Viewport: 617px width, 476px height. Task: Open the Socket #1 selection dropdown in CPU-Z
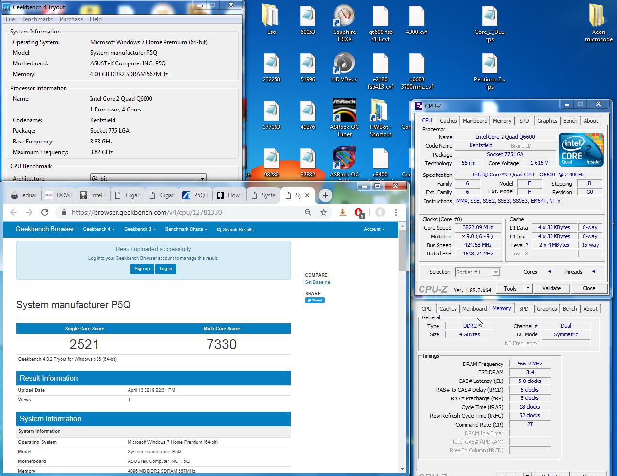coord(477,272)
